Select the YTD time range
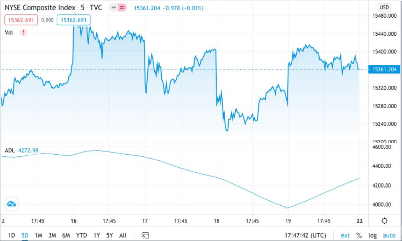The image size is (402, 241). point(81,235)
